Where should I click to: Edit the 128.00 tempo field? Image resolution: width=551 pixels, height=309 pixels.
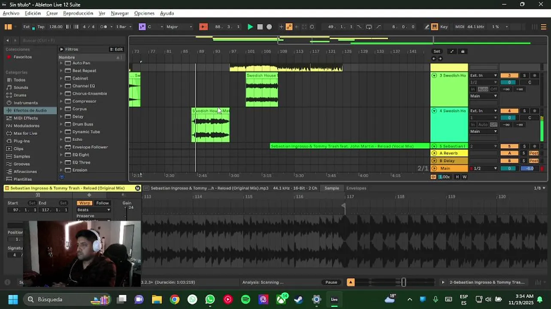coord(56,27)
